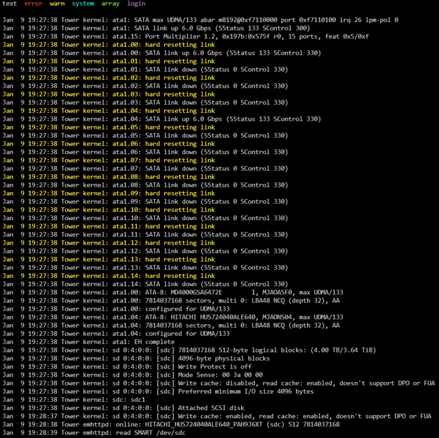The width and height of the screenshot is (439, 438).
Task: Click the 19:28:37 'Write cache: enabled' line
Action: pyautogui.click(x=217, y=416)
